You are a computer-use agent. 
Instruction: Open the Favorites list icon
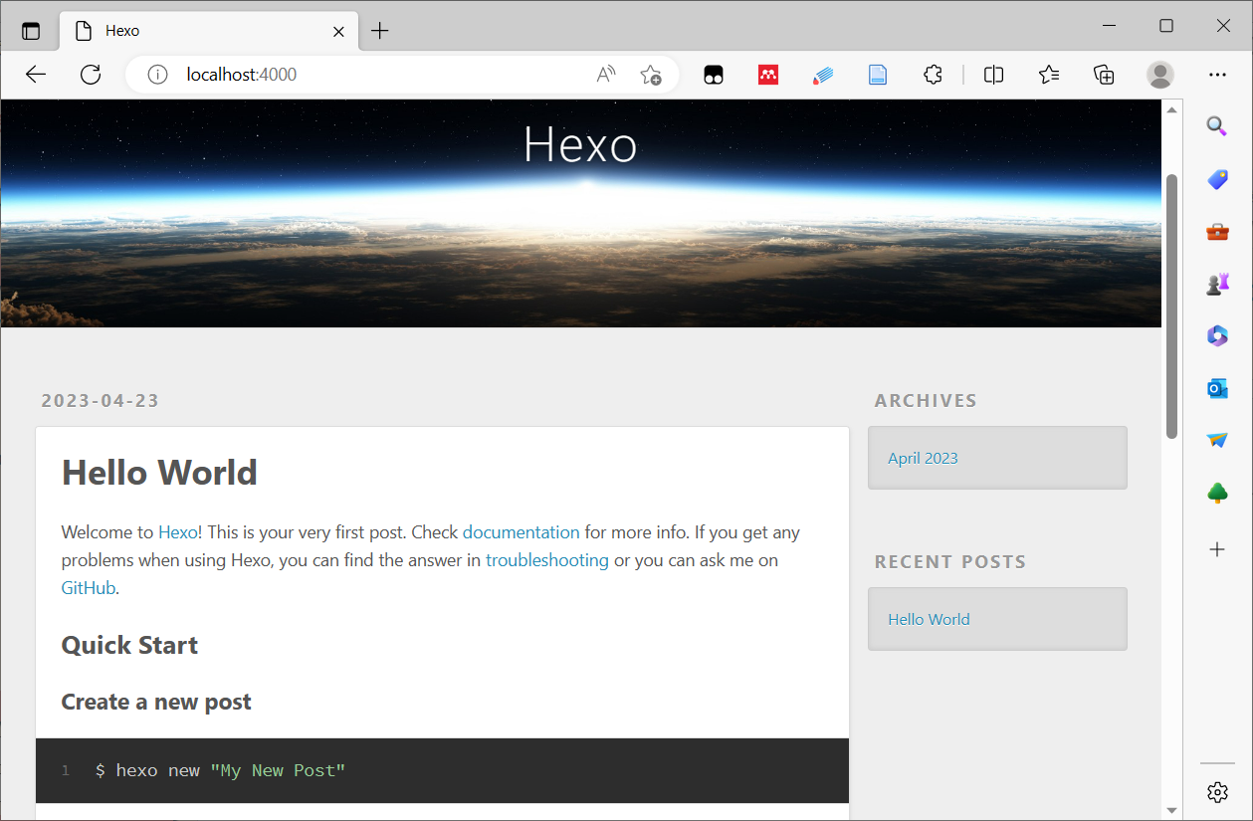(1048, 75)
